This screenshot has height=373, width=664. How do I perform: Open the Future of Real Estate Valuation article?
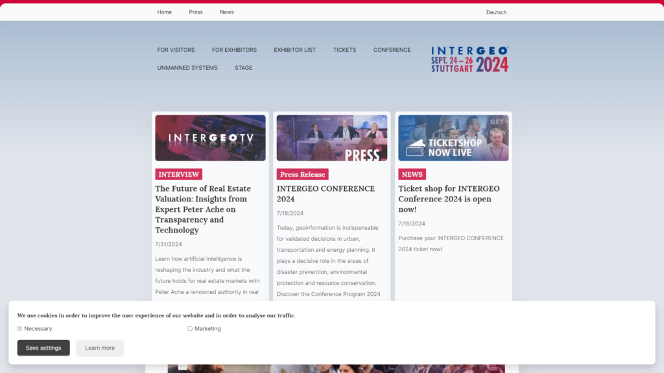click(203, 209)
